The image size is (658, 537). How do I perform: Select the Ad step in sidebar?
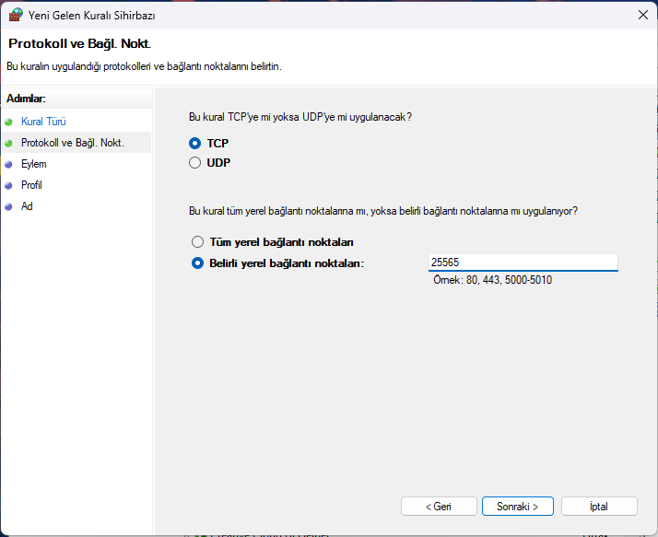[27, 206]
